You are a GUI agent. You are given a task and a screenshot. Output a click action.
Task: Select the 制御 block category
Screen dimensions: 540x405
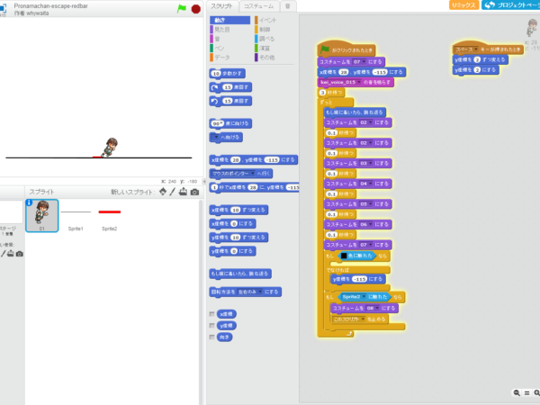(x=265, y=30)
